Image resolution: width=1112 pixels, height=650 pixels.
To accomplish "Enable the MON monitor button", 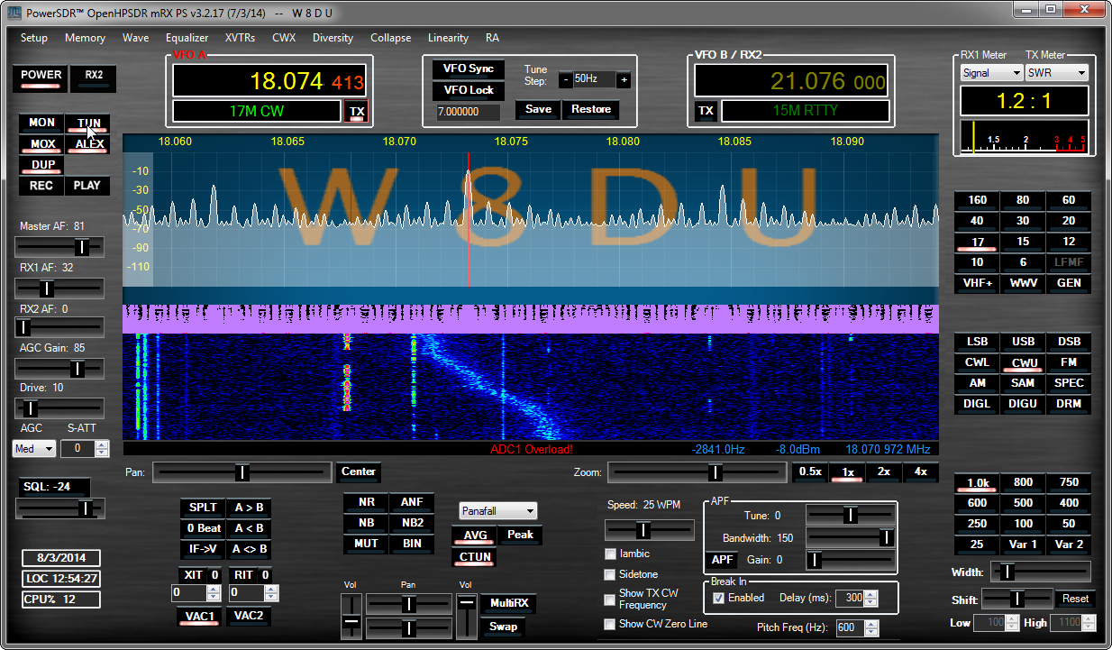I will click(x=41, y=123).
